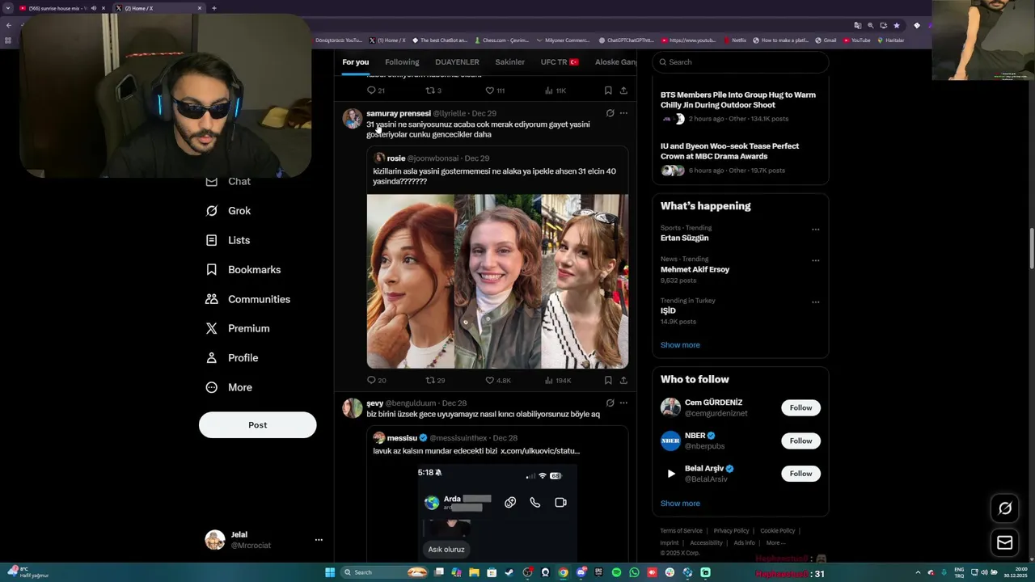Screen dimensions: 1035x582
Task: Click Show more under Who to follow
Action: click(680, 504)
